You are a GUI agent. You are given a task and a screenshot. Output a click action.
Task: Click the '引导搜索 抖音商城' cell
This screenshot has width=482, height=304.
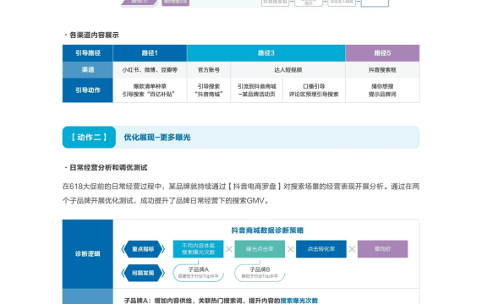point(208,90)
